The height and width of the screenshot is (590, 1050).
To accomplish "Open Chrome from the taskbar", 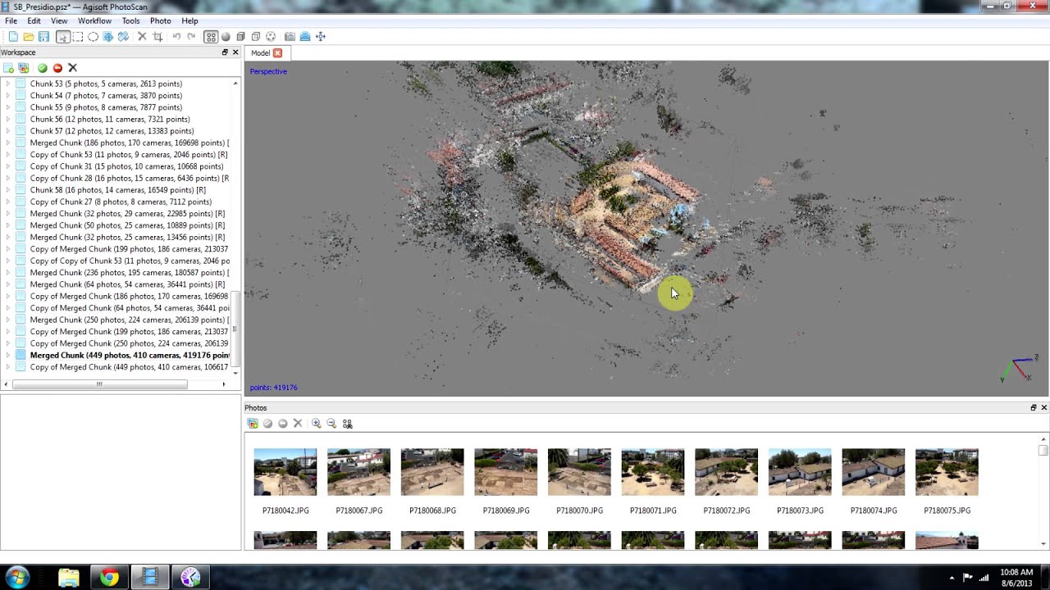I will click(x=109, y=578).
